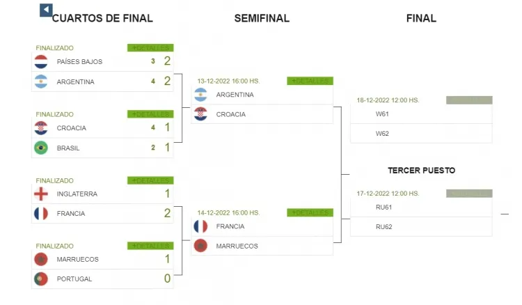
Task: Open +Detalles for Países Bajos vs Argentina
Action: [150, 47]
